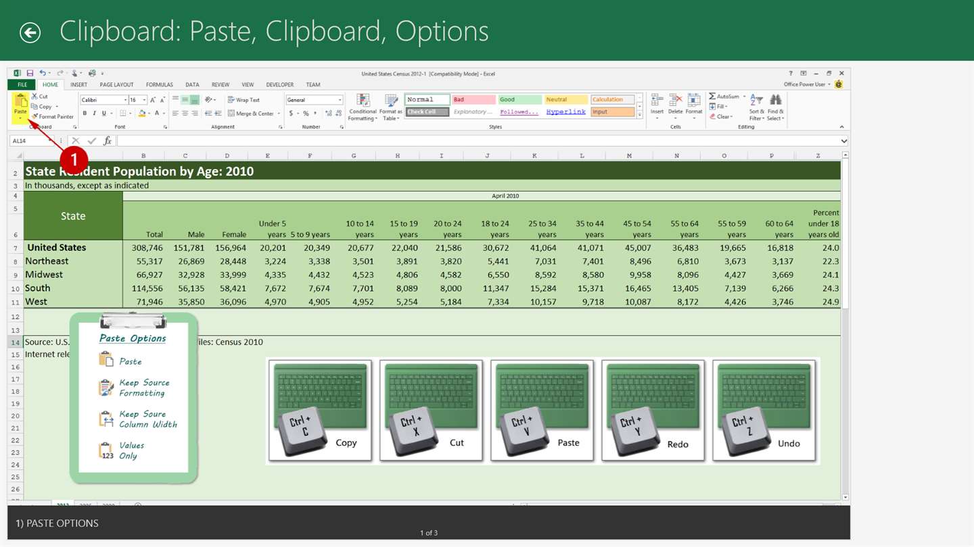974x547 pixels.
Task: Apply the Good cell style
Action: [519, 99]
